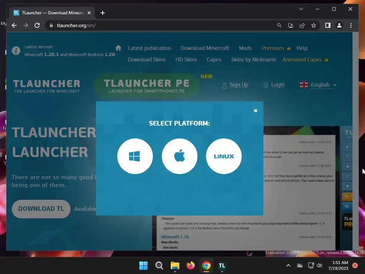Click the site home icon

(118, 48)
